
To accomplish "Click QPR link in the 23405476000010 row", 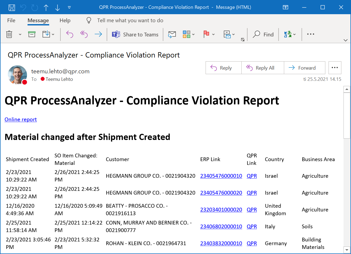I will 252,176.
